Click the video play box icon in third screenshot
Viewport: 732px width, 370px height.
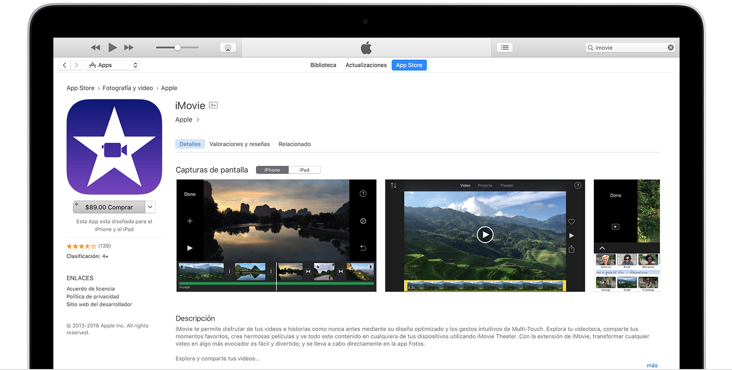point(616,227)
